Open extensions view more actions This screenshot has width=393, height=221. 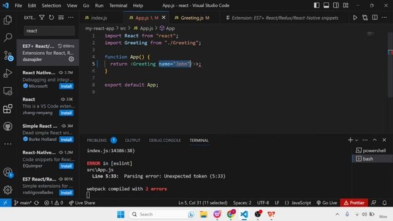(71, 17)
